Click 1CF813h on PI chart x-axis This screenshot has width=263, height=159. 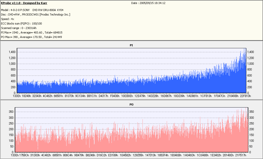tap(206, 96)
